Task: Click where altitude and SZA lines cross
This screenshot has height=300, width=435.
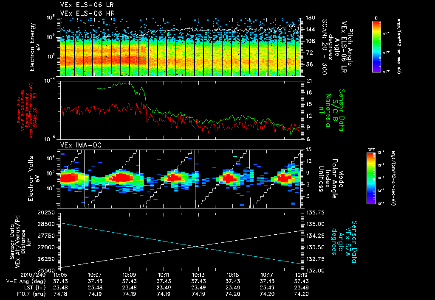Action: pyautogui.click(x=196, y=246)
